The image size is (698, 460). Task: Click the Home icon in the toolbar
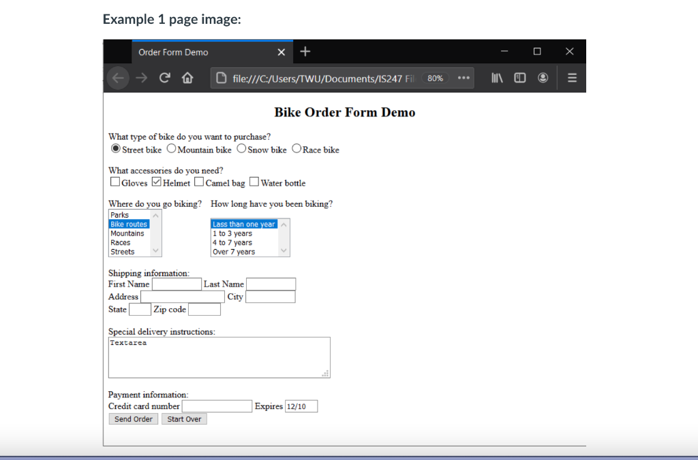186,78
